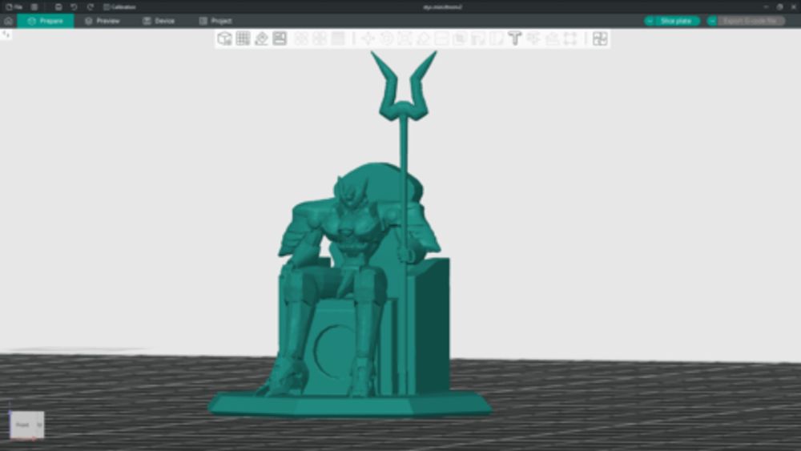Click the Split to parts icon
Viewport: 801px width, 451px height.
coord(320,38)
